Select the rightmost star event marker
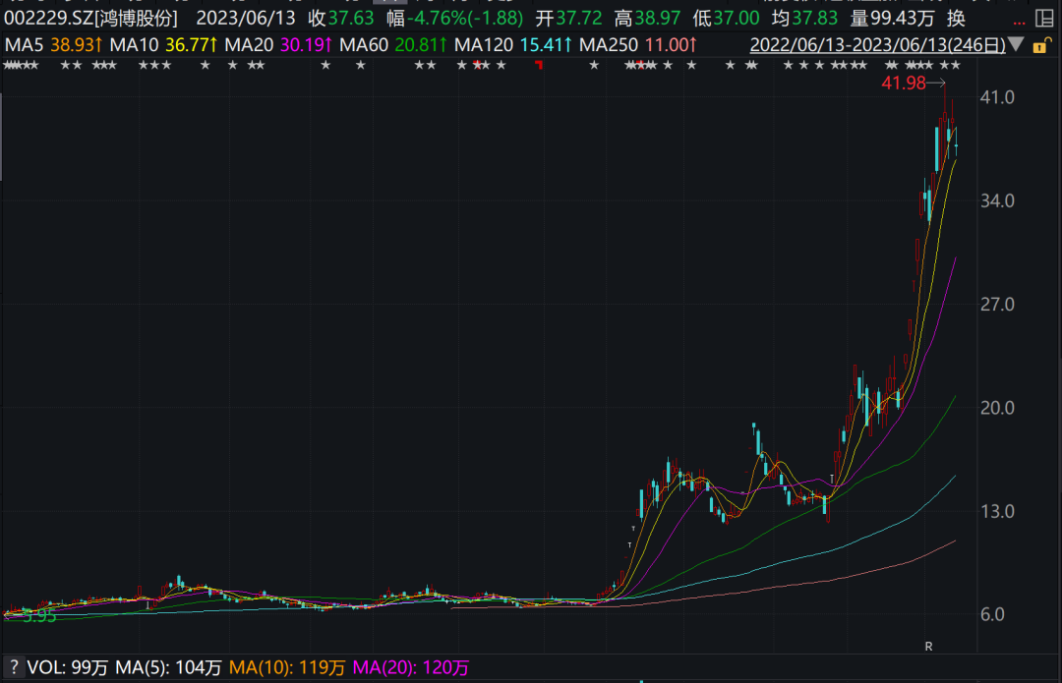This screenshot has width=1062, height=683. [956, 65]
